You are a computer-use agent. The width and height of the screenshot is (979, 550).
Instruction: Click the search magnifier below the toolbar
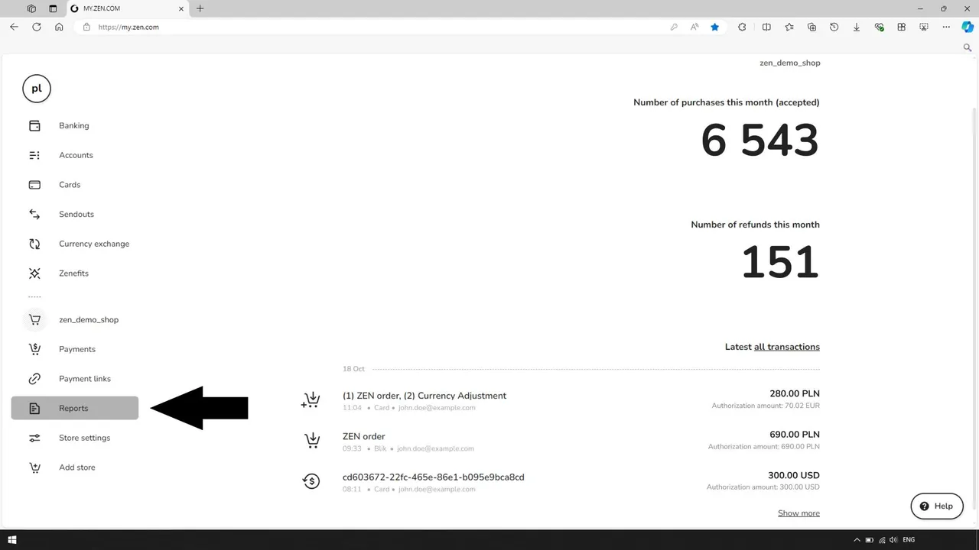coord(968,47)
